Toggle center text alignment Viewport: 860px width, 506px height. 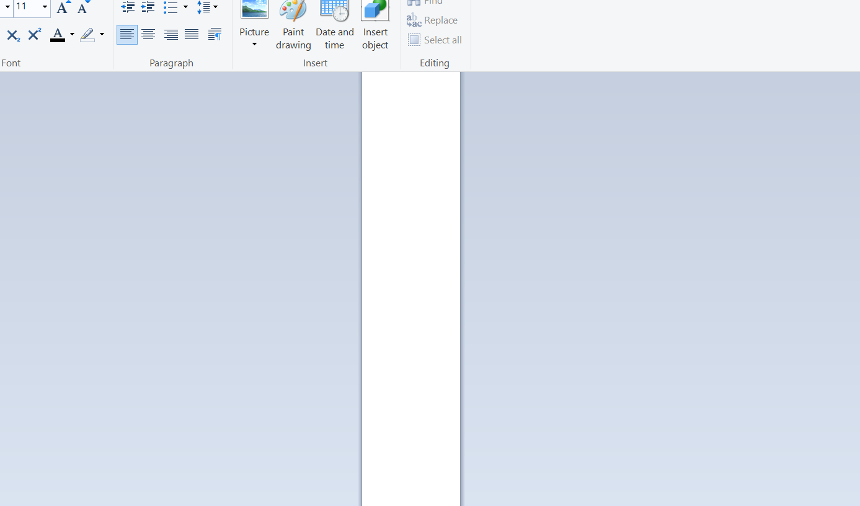coord(148,35)
